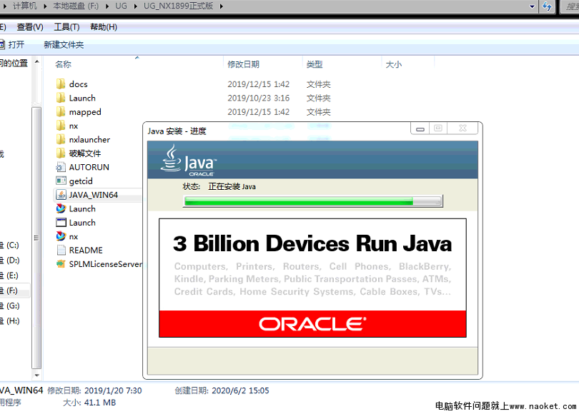Open the 工具(T) menu

click(x=66, y=27)
